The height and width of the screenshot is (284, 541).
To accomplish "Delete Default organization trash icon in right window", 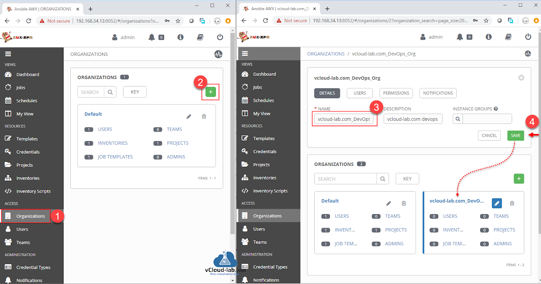I will tap(403, 203).
